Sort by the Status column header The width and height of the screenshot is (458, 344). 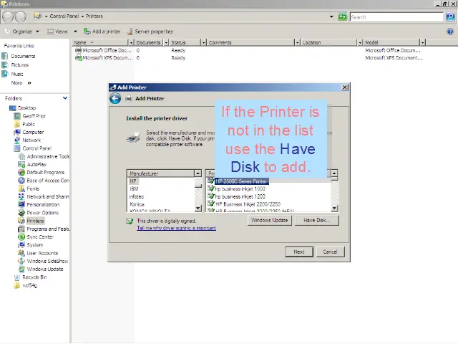185,43
